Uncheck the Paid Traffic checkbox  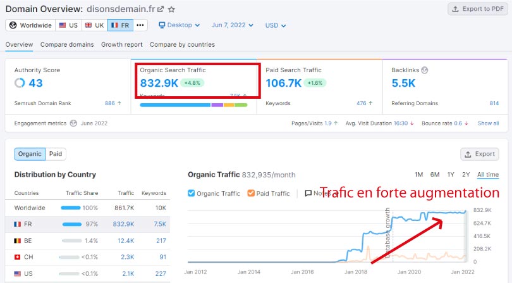click(251, 193)
